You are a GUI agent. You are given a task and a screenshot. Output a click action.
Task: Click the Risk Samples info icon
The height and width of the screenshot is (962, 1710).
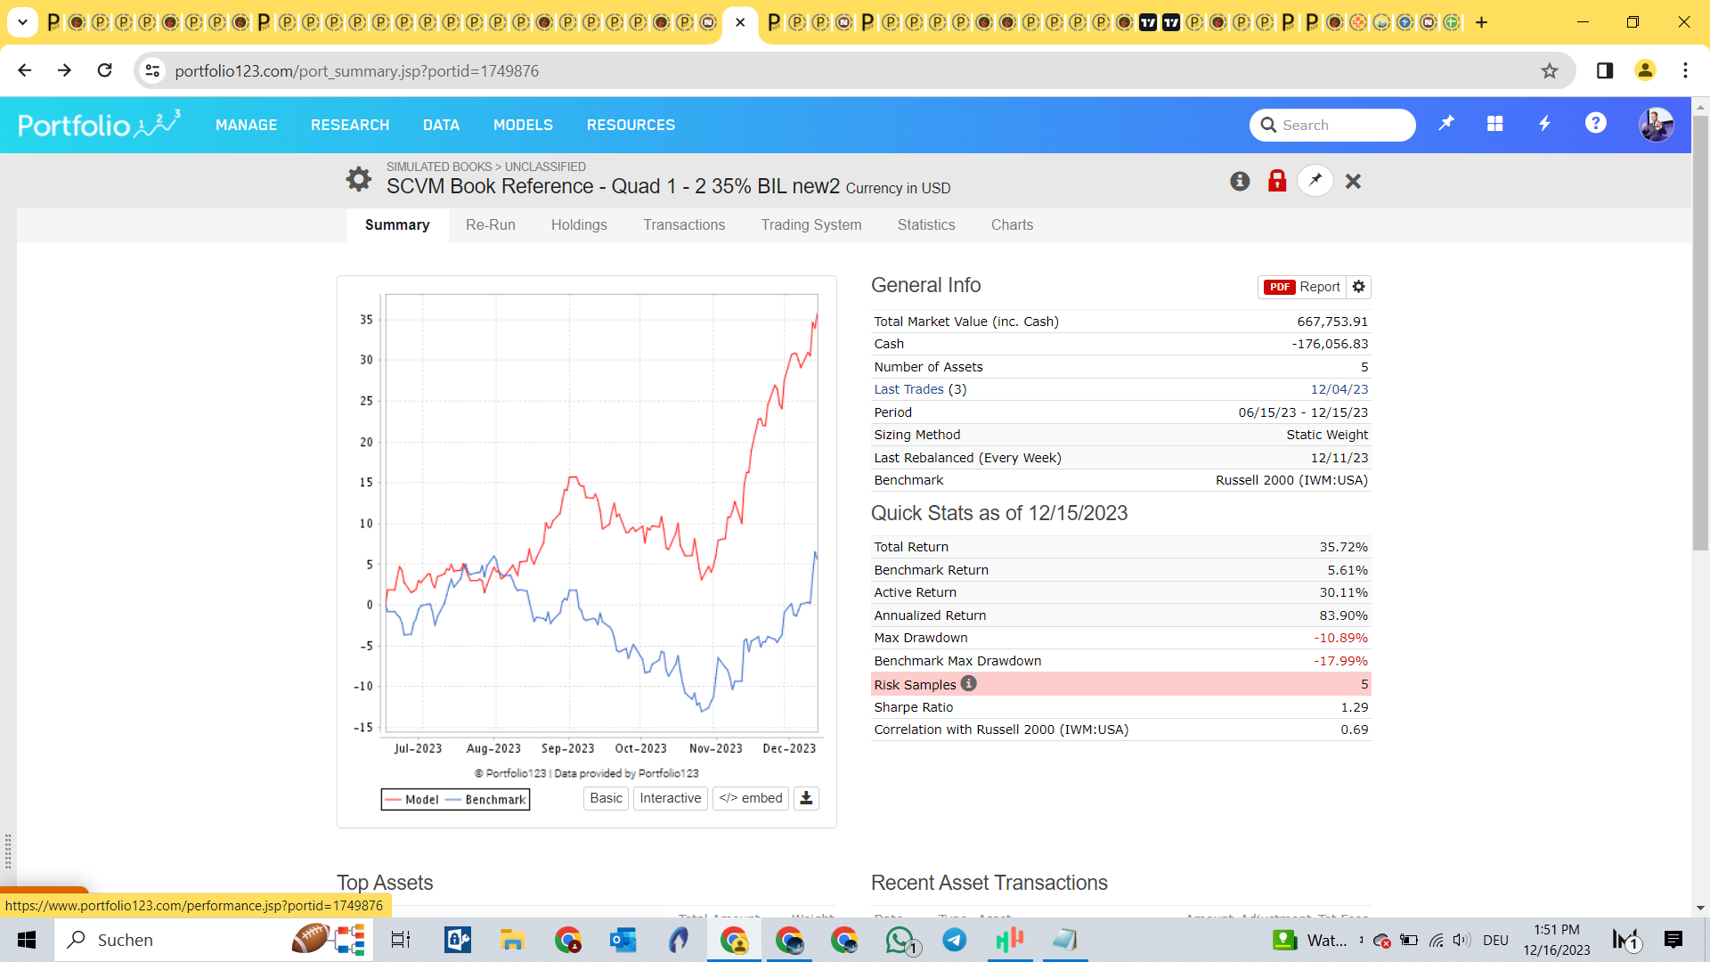(969, 683)
